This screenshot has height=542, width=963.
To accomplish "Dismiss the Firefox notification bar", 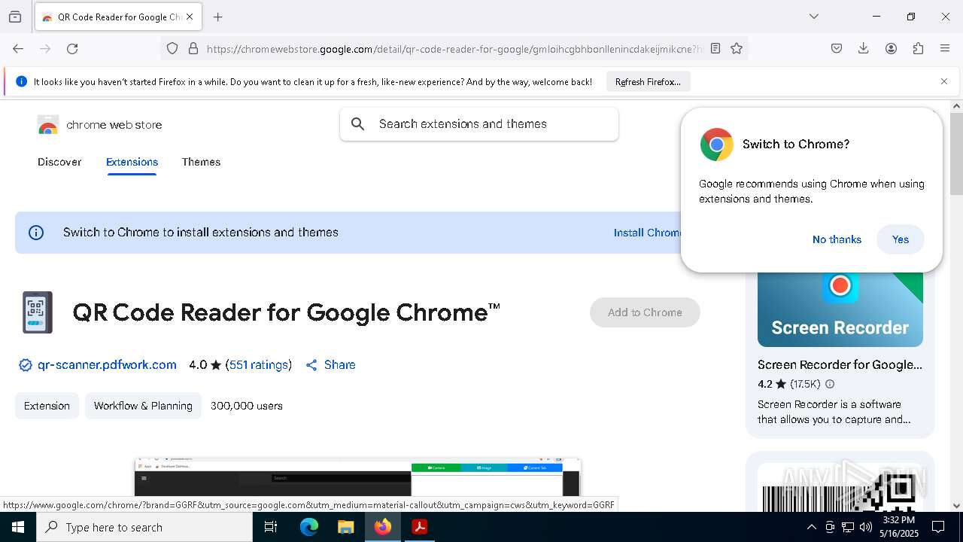I will point(944,81).
